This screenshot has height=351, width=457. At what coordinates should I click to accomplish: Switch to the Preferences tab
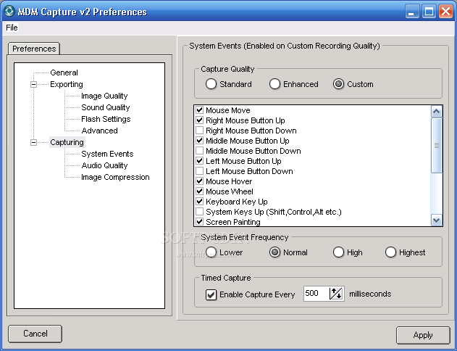pos(34,49)
